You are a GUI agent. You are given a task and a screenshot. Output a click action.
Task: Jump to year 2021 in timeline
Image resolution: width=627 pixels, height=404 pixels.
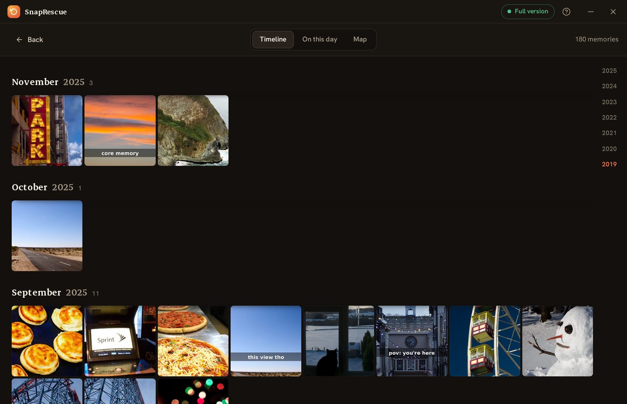609,133
